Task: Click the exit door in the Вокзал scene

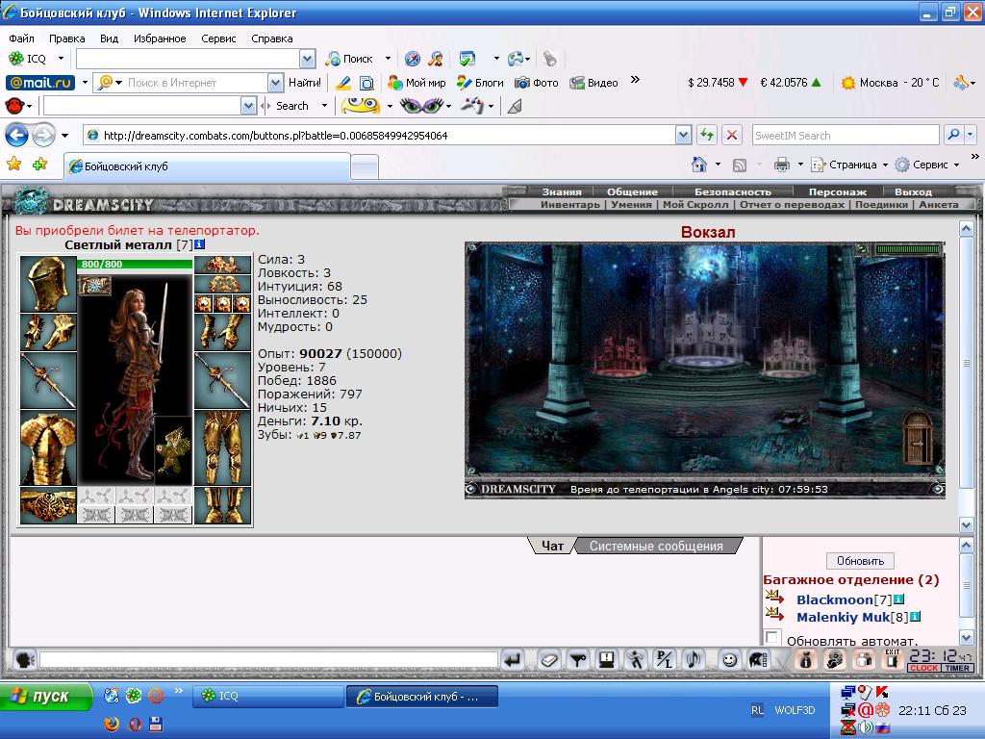Action: pyautogui.click(x=918, y=437)
